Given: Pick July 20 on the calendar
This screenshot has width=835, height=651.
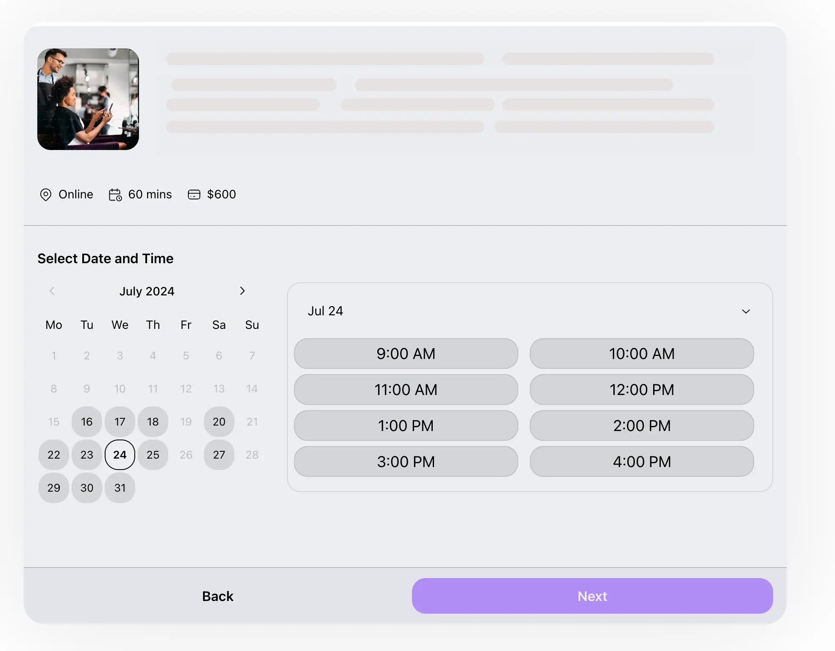Looking at the screenshot, I should [x=219, y=422].
